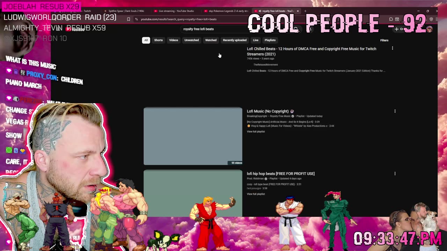Viewport: 447px width, 251px height.
Task: Play 'And So It Begins [Lo-fi]' track entry
Action: point(283,122)
